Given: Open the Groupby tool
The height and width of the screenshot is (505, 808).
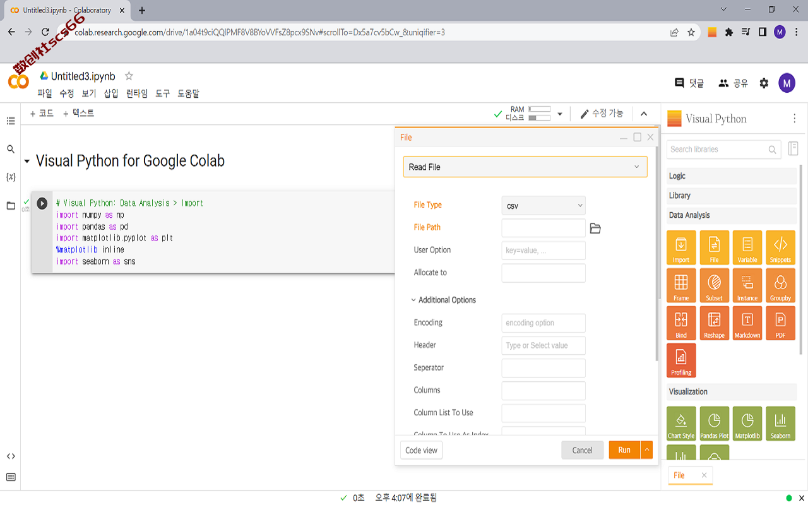Looking at the screenshot, I should (x=780, y=285).
